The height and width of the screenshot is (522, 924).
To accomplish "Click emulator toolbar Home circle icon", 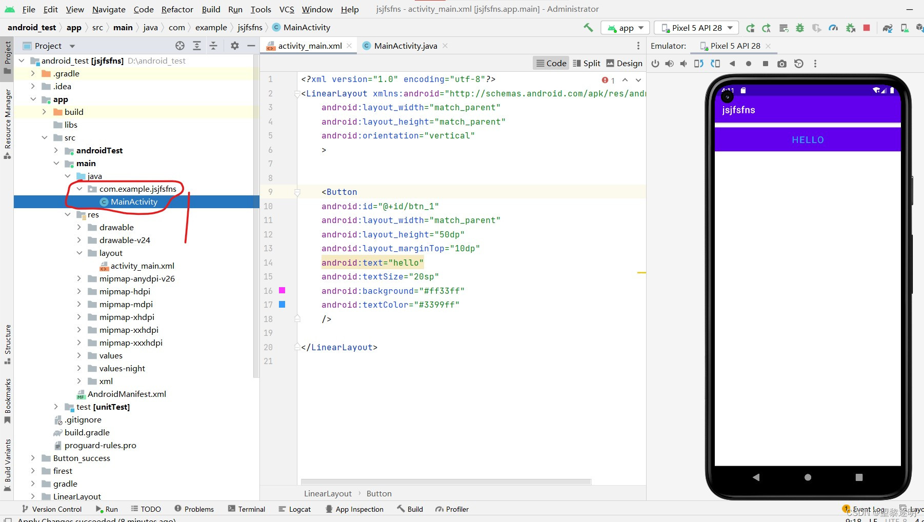I will [749, 64].
